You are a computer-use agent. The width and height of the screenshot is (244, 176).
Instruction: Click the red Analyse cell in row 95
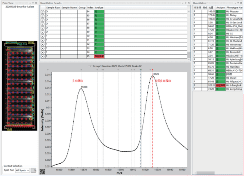[99, 56]
